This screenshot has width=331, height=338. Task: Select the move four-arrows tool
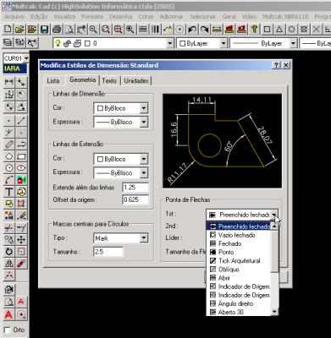click(x=21, y=240)
